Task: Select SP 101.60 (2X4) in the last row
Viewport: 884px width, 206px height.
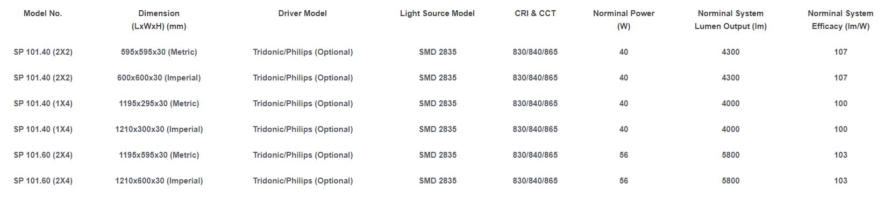Action: pos(43,181)
